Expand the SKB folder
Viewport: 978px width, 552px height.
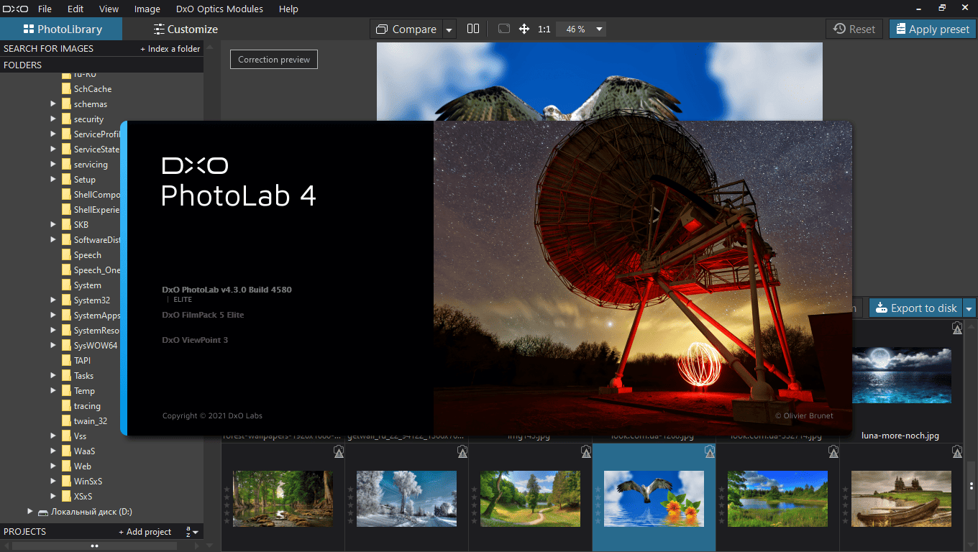pyautogui.click(x=53, y=225)
